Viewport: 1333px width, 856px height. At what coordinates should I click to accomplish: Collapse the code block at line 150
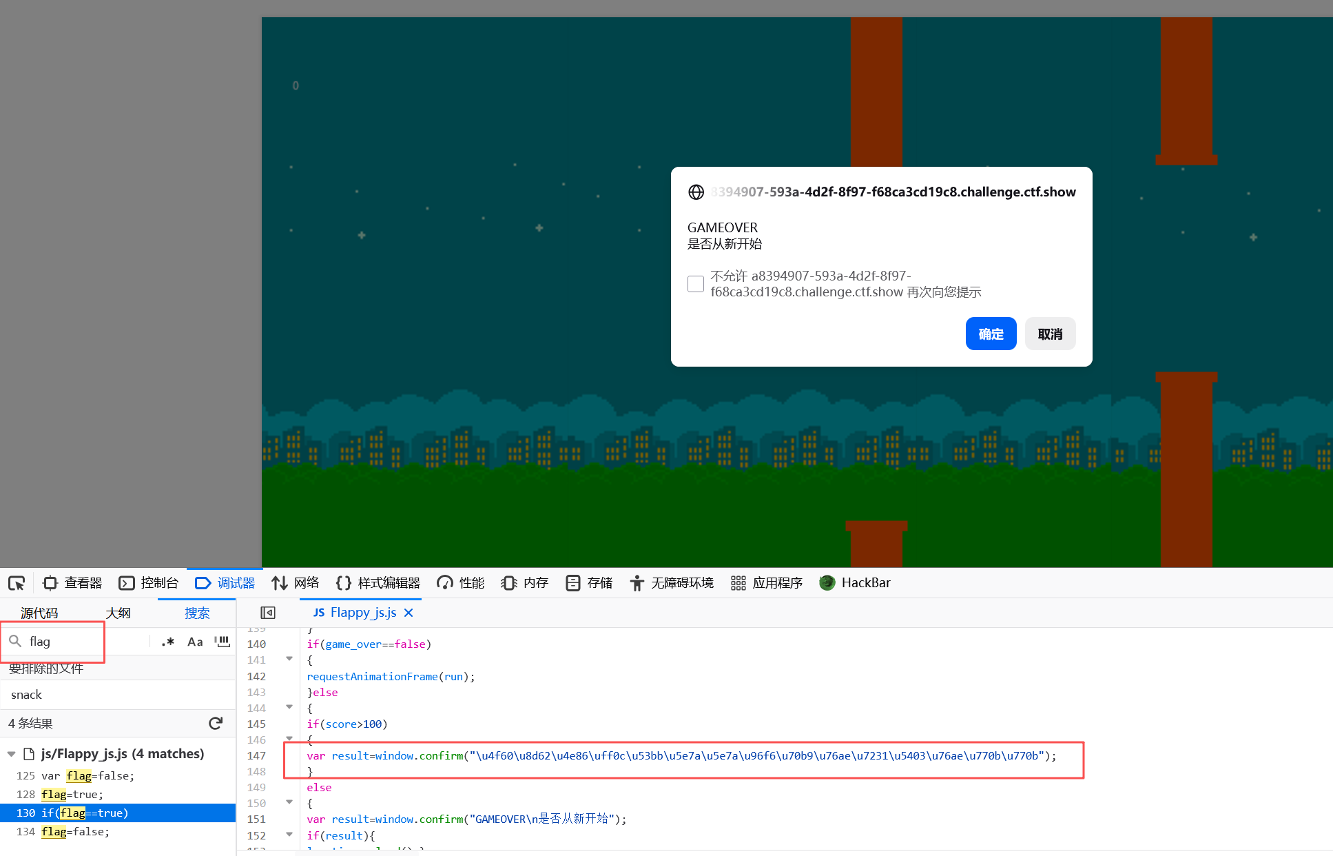point(289,802)
